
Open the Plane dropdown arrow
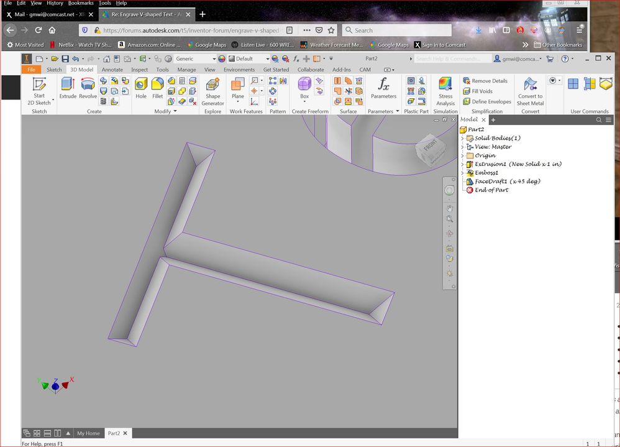tap(238, 102)
